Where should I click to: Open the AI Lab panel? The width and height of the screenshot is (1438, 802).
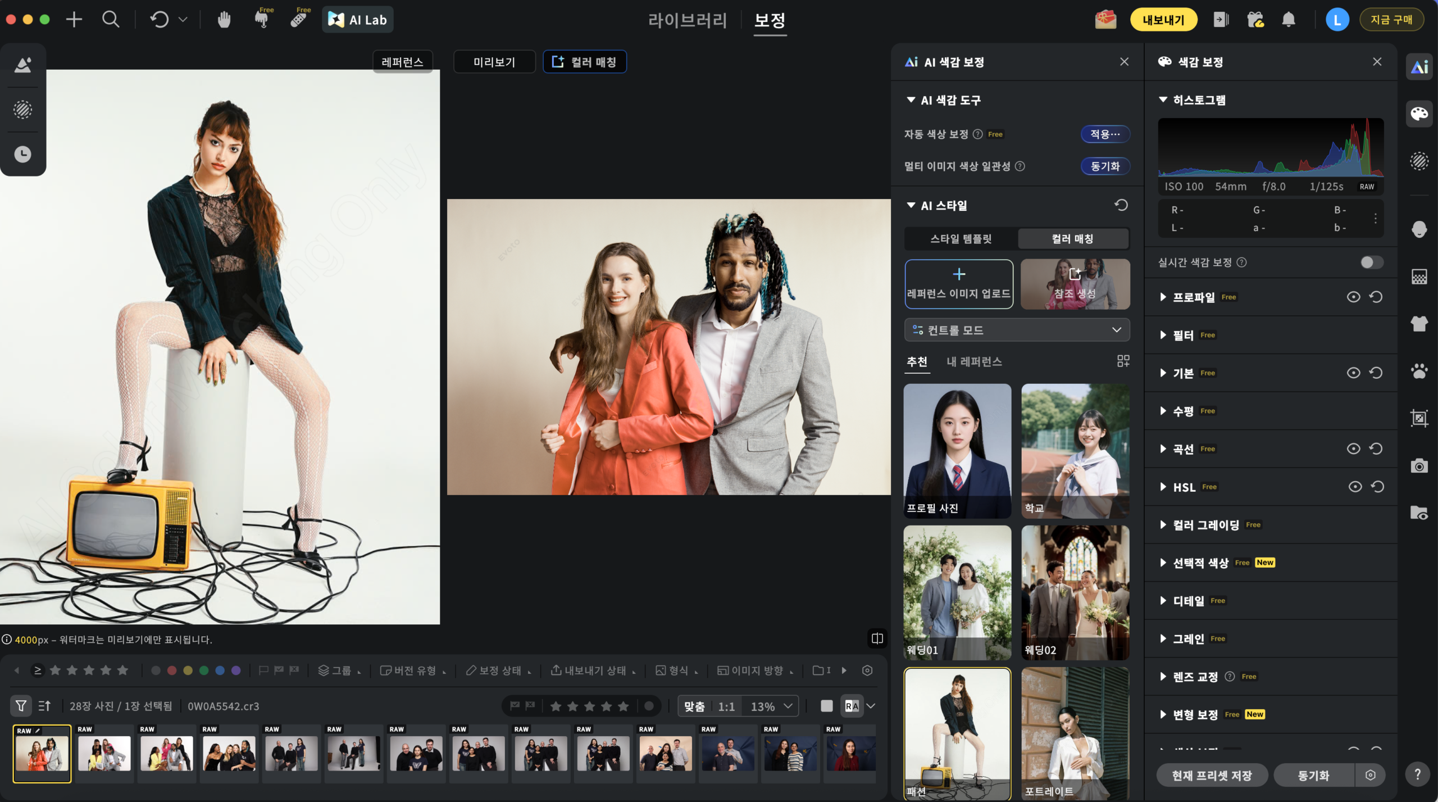pos(358,20)
